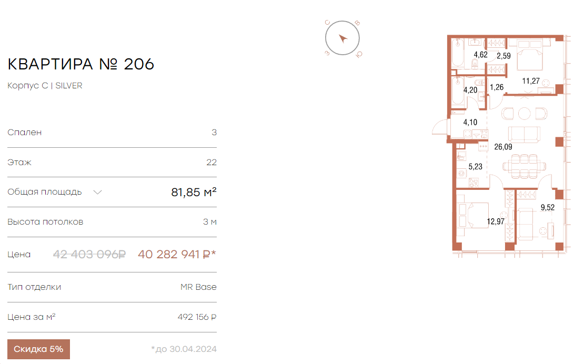Click the Корпус C | SILVER subtitle
Viewport: 584px width, 364px height.
tap(45, 86)
